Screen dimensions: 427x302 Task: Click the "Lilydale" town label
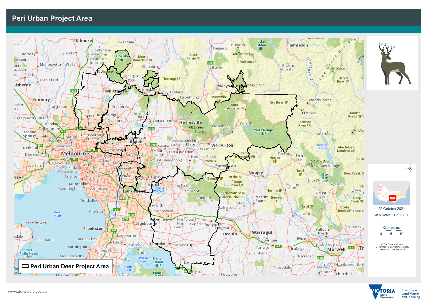[135, 142]
